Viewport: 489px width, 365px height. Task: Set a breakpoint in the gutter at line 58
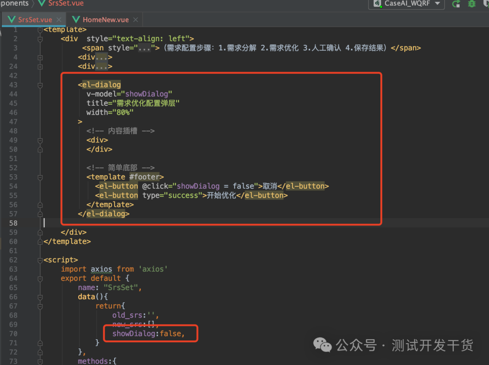27,223
